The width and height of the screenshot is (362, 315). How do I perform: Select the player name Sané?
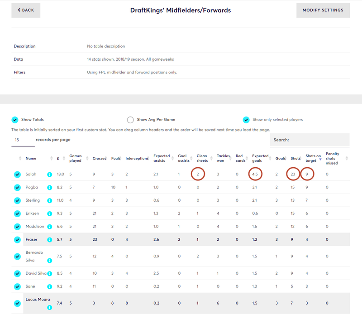tap(30, 286)
